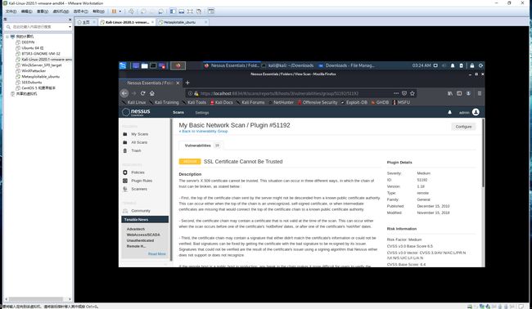
Task: Open Community in Nessus sidebar
Action: point(141,211)
